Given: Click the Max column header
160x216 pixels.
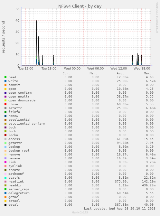Looking at the screenshot, I should tap(147, 73).
